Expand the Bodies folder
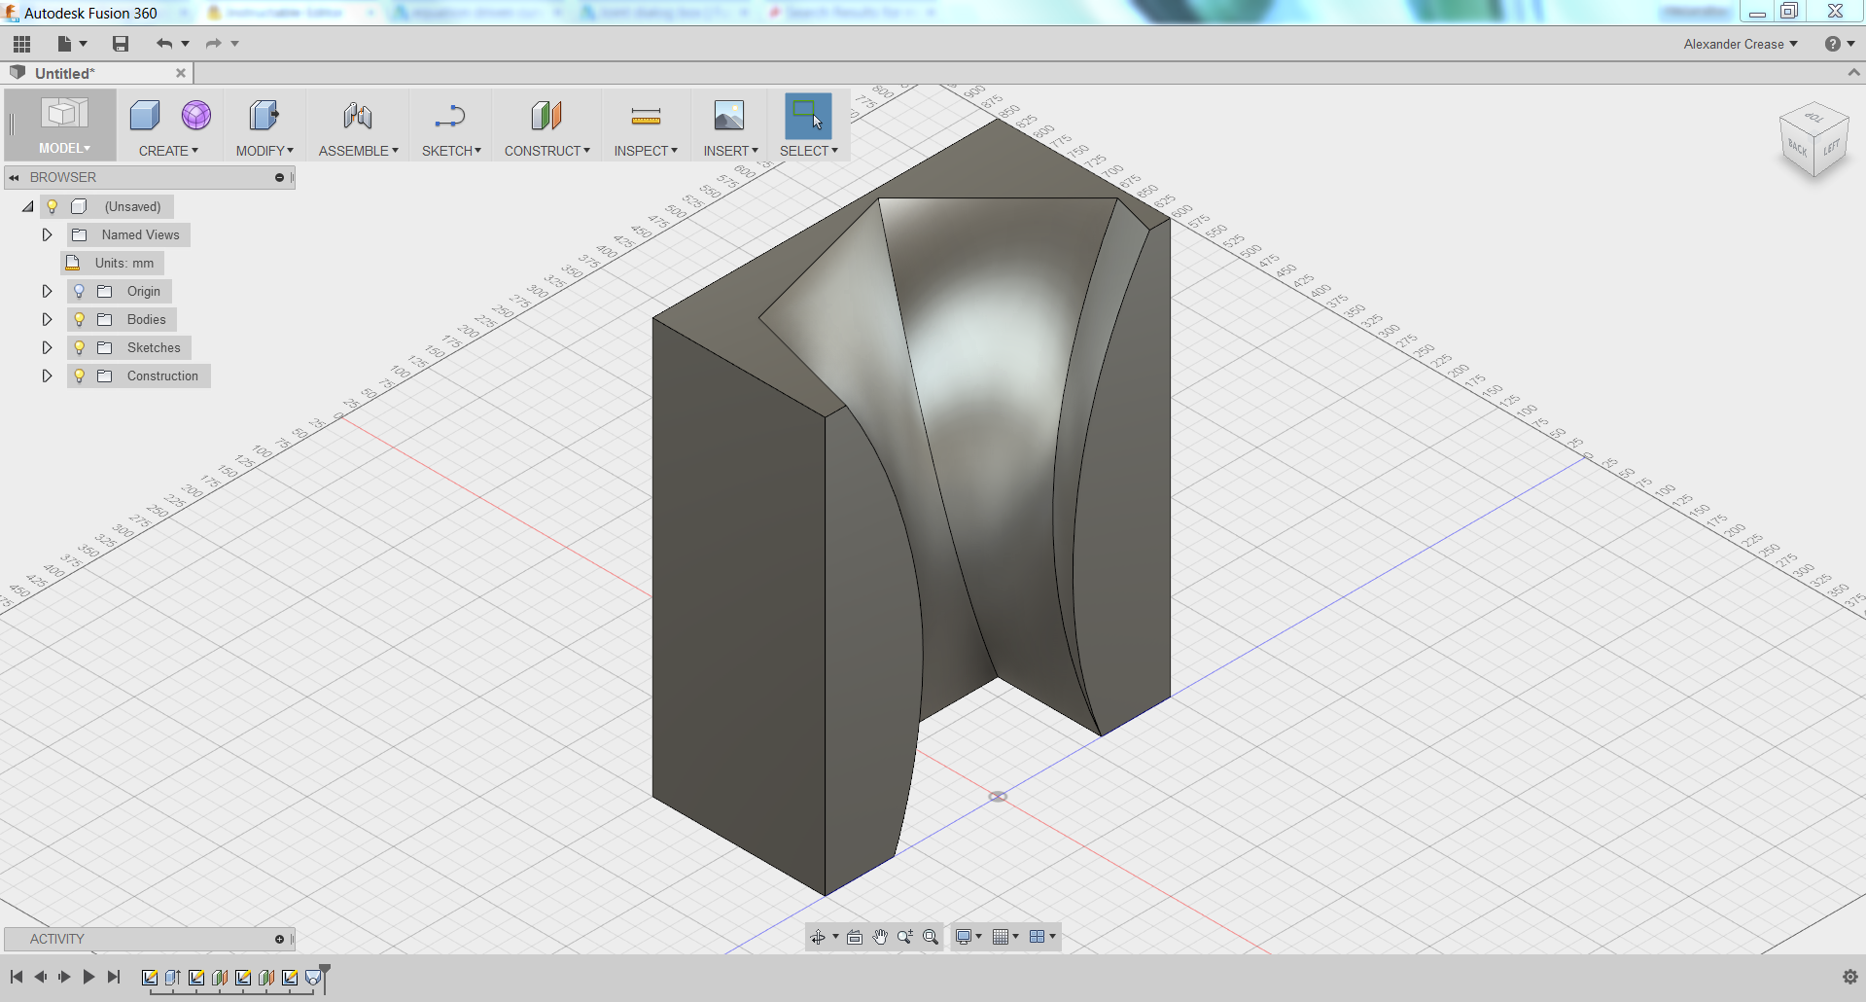This screenshot has width=1866, height=1002. [x=47, y=319]
